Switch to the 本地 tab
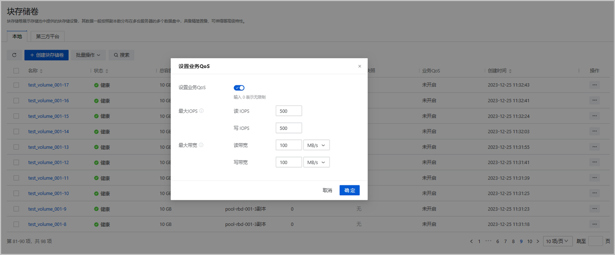This screenshot has width=615, height=255. tap(17, 36)
